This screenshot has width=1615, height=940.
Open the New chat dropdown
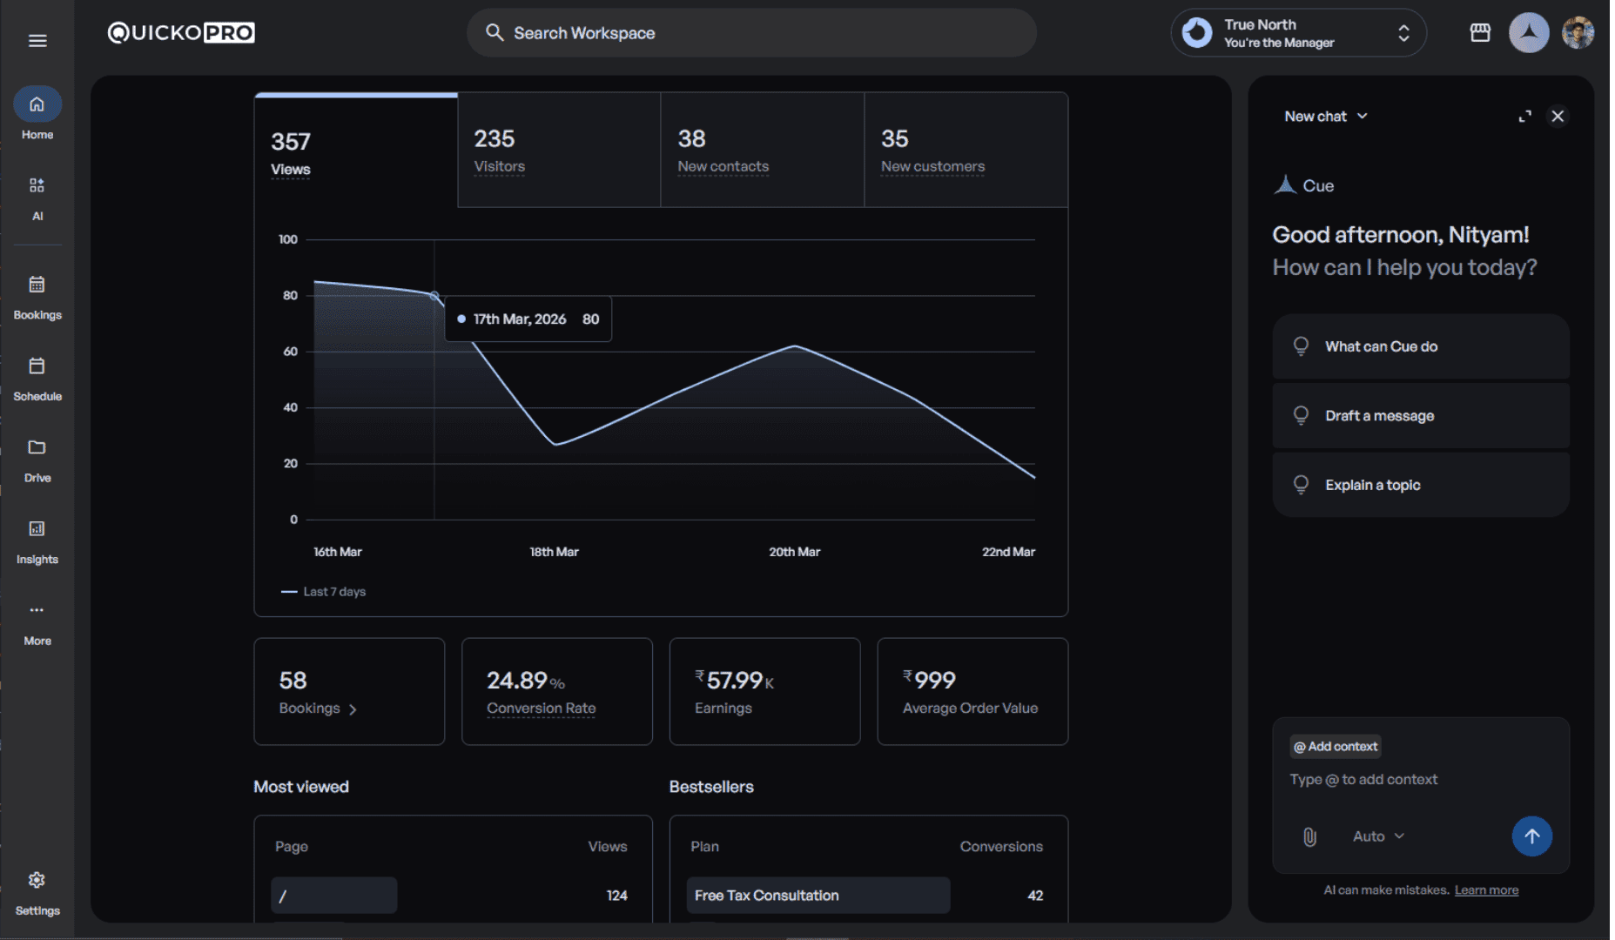pos(1325,117)
